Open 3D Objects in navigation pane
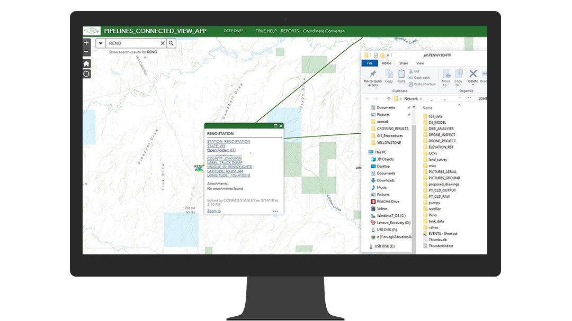Screen dimensions: 572x321 click(385, 159)
